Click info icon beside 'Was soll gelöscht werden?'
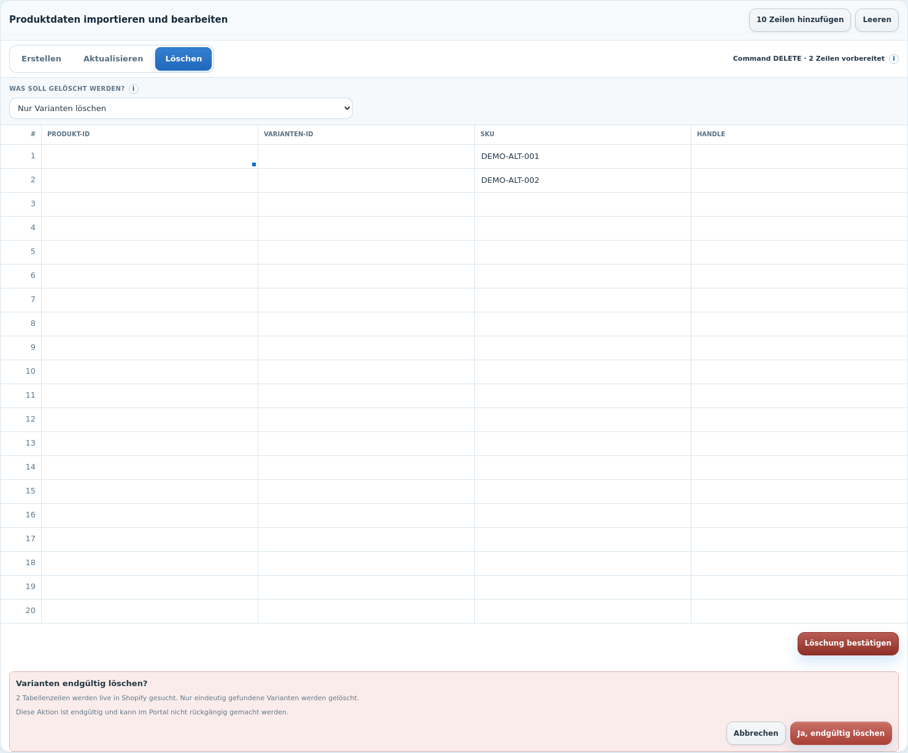 133,89
